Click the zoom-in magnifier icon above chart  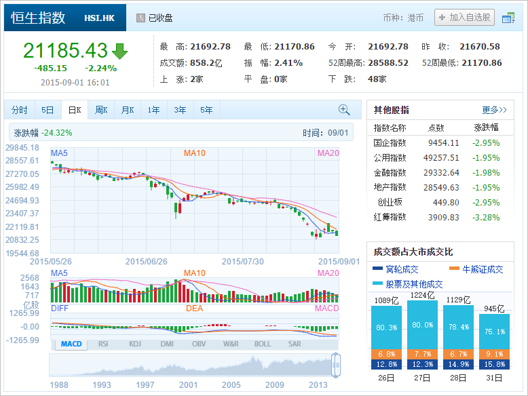(x=344, y=110)
